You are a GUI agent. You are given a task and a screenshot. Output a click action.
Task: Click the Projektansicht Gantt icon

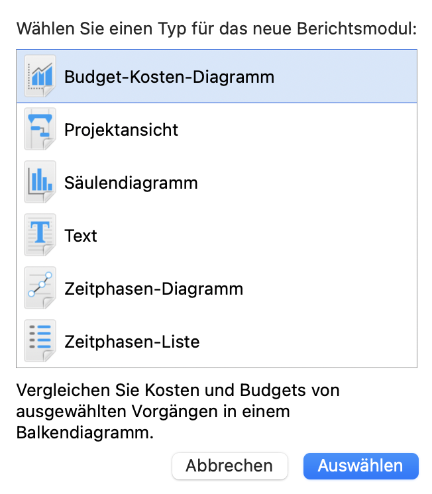pyautogui.click(x=40, y=129)
